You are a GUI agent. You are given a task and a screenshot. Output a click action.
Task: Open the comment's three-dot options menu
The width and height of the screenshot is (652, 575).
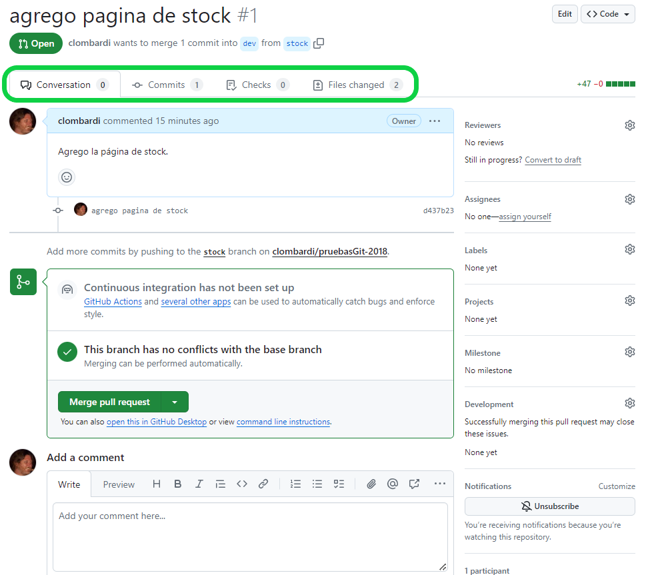click(x=435, y=121)
